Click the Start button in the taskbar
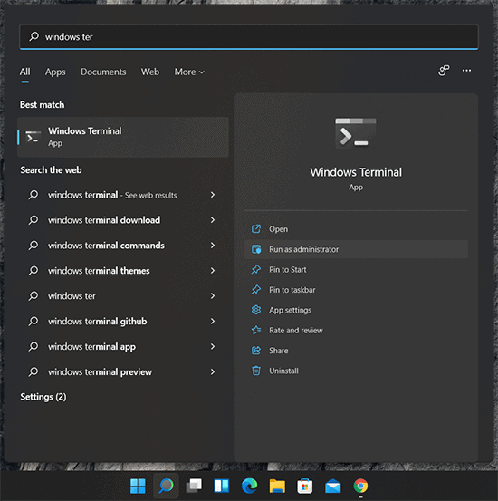The image size is (498, 501). (138, 486)
